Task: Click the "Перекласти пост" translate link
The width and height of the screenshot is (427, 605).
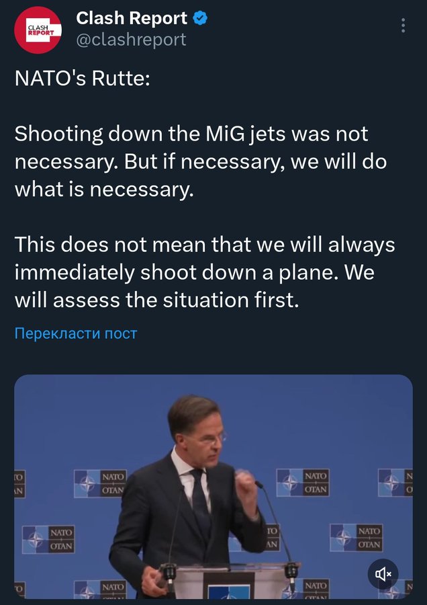Action: pos(76,333)
